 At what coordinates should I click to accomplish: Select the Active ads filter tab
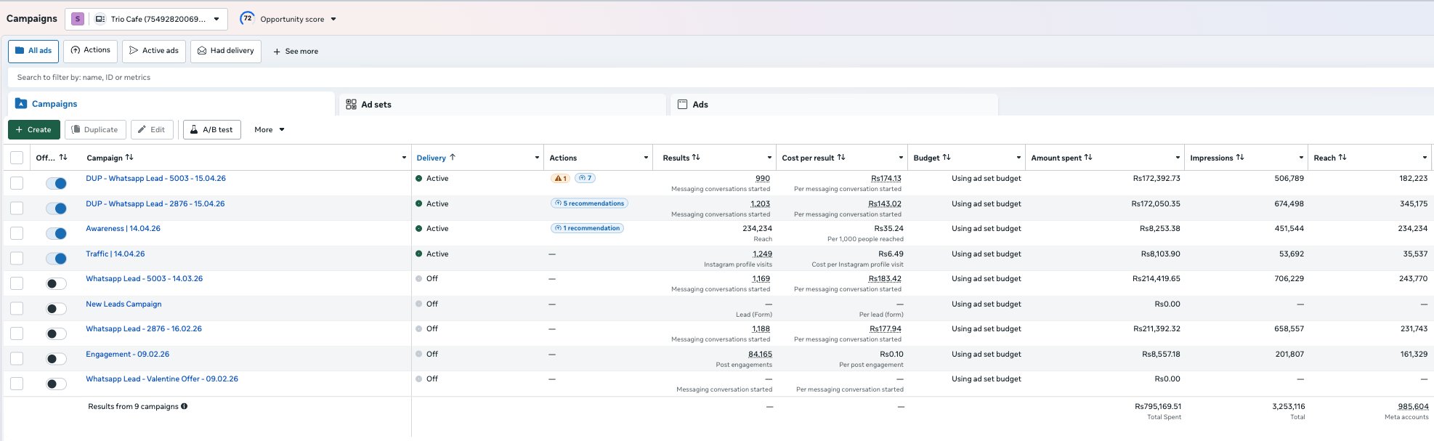pyautogui.click(x=154, y=51)
